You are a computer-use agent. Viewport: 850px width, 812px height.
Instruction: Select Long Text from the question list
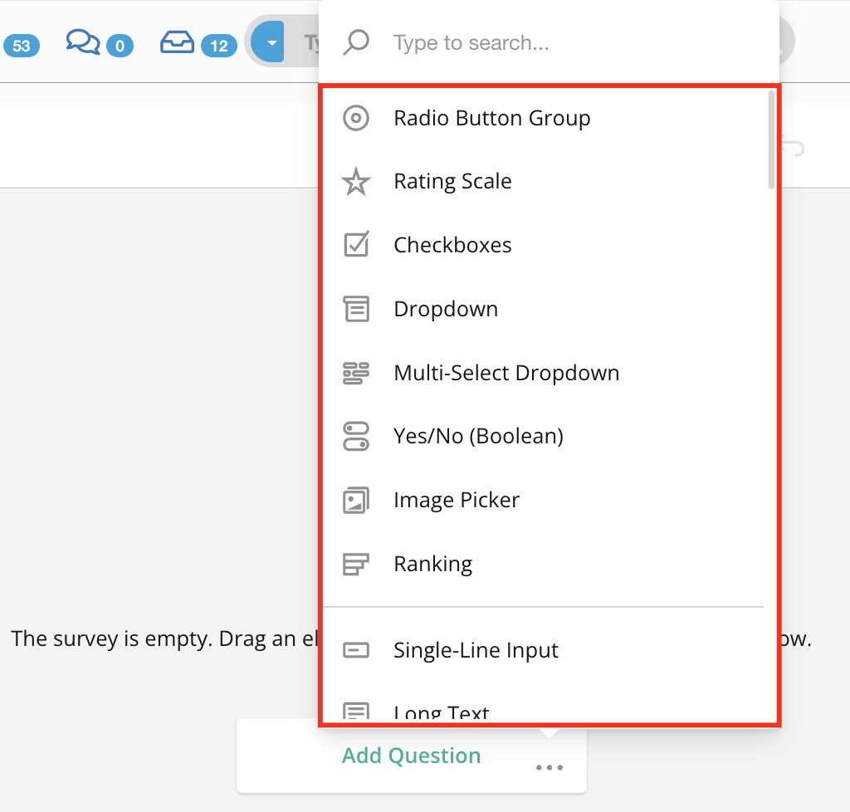coord(441,712)
